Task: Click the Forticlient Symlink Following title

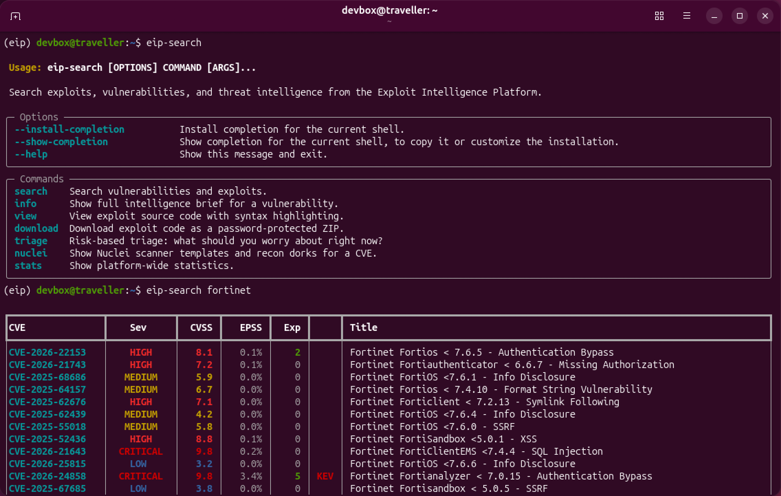Action: tap(485, 402)
